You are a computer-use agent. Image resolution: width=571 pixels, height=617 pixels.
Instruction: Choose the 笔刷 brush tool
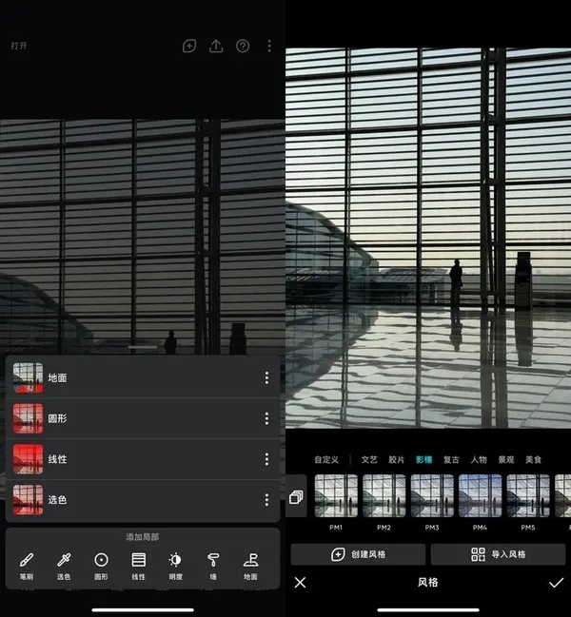point(27,567)
